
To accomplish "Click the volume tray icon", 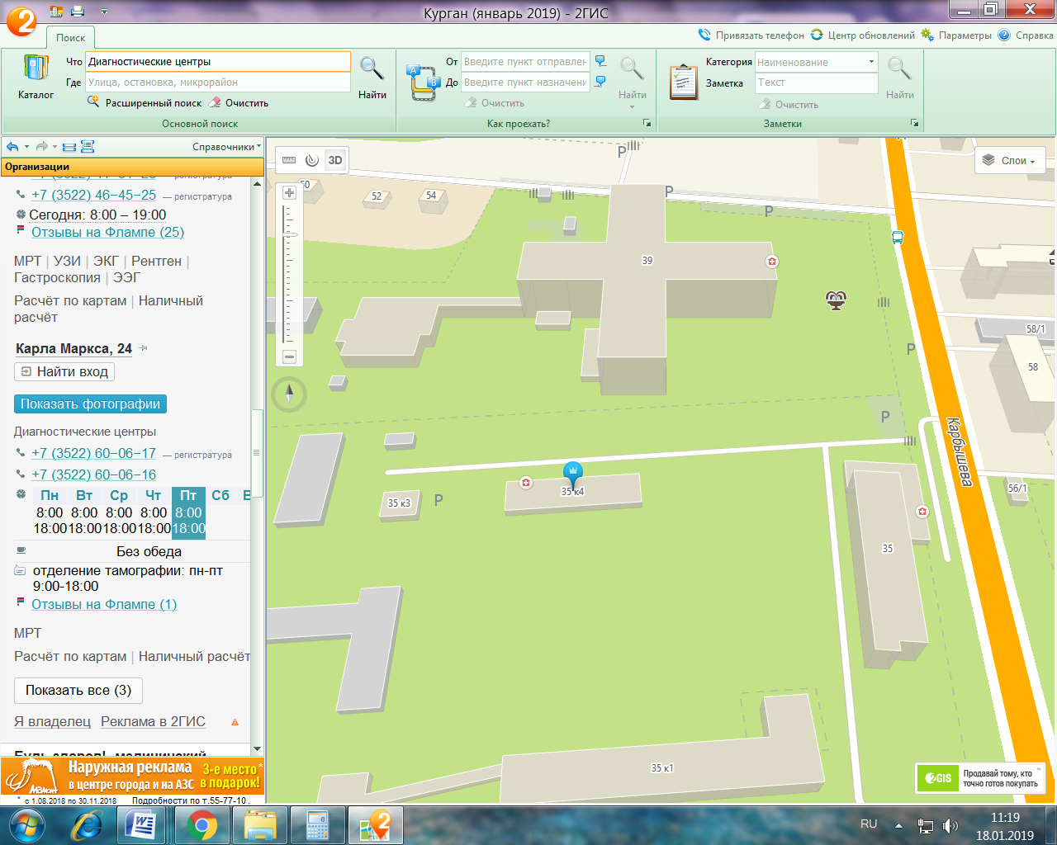I will click(950, 825).
